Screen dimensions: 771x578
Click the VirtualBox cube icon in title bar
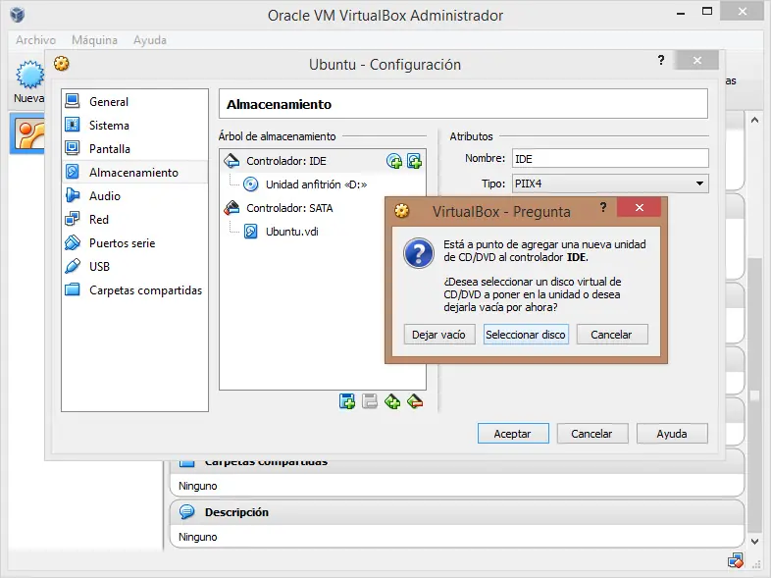coord(18,15)
